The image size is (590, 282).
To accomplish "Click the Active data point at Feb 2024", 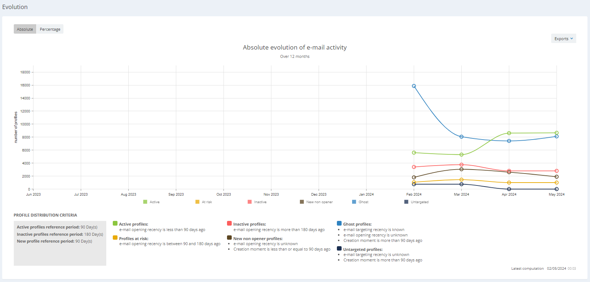I will 414,153.
